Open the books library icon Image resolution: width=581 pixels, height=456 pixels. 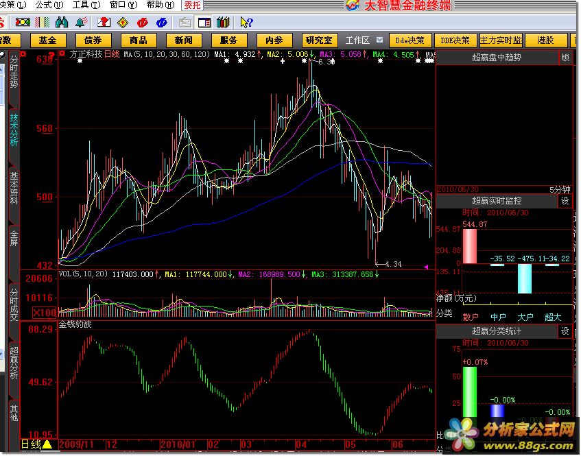pyautogui.click(x=223, y=23)
